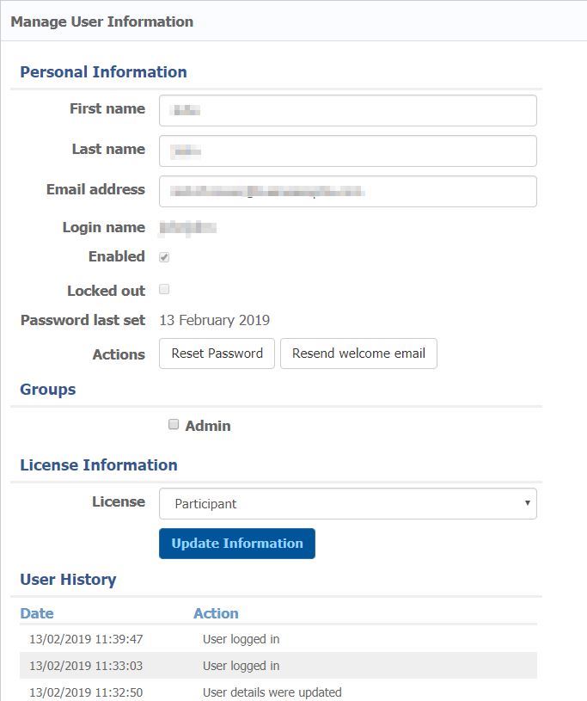Click the First name input field

pyautogui.click(x=347, y=110)
